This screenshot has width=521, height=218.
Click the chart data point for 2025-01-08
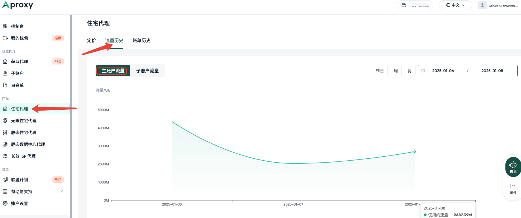pos(415,152)
